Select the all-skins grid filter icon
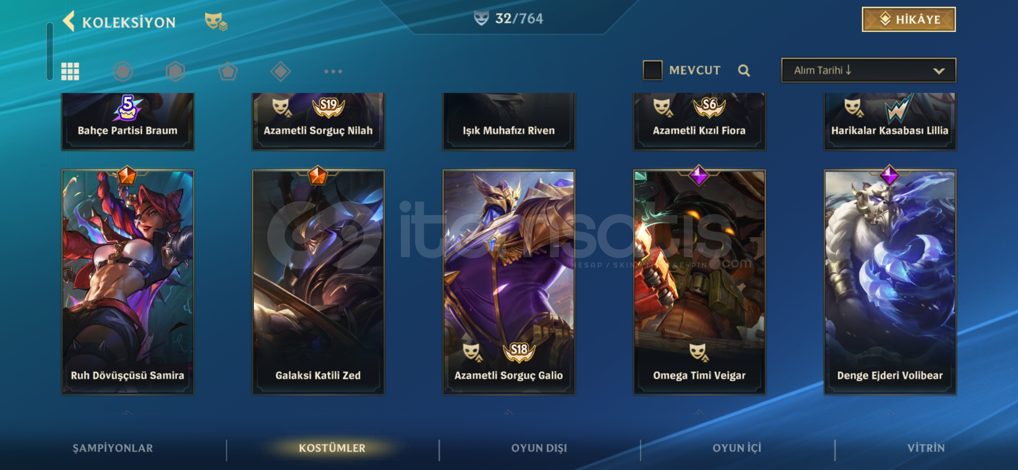The width and height of the screenshot is (1018, 470). tap(70, 71)
